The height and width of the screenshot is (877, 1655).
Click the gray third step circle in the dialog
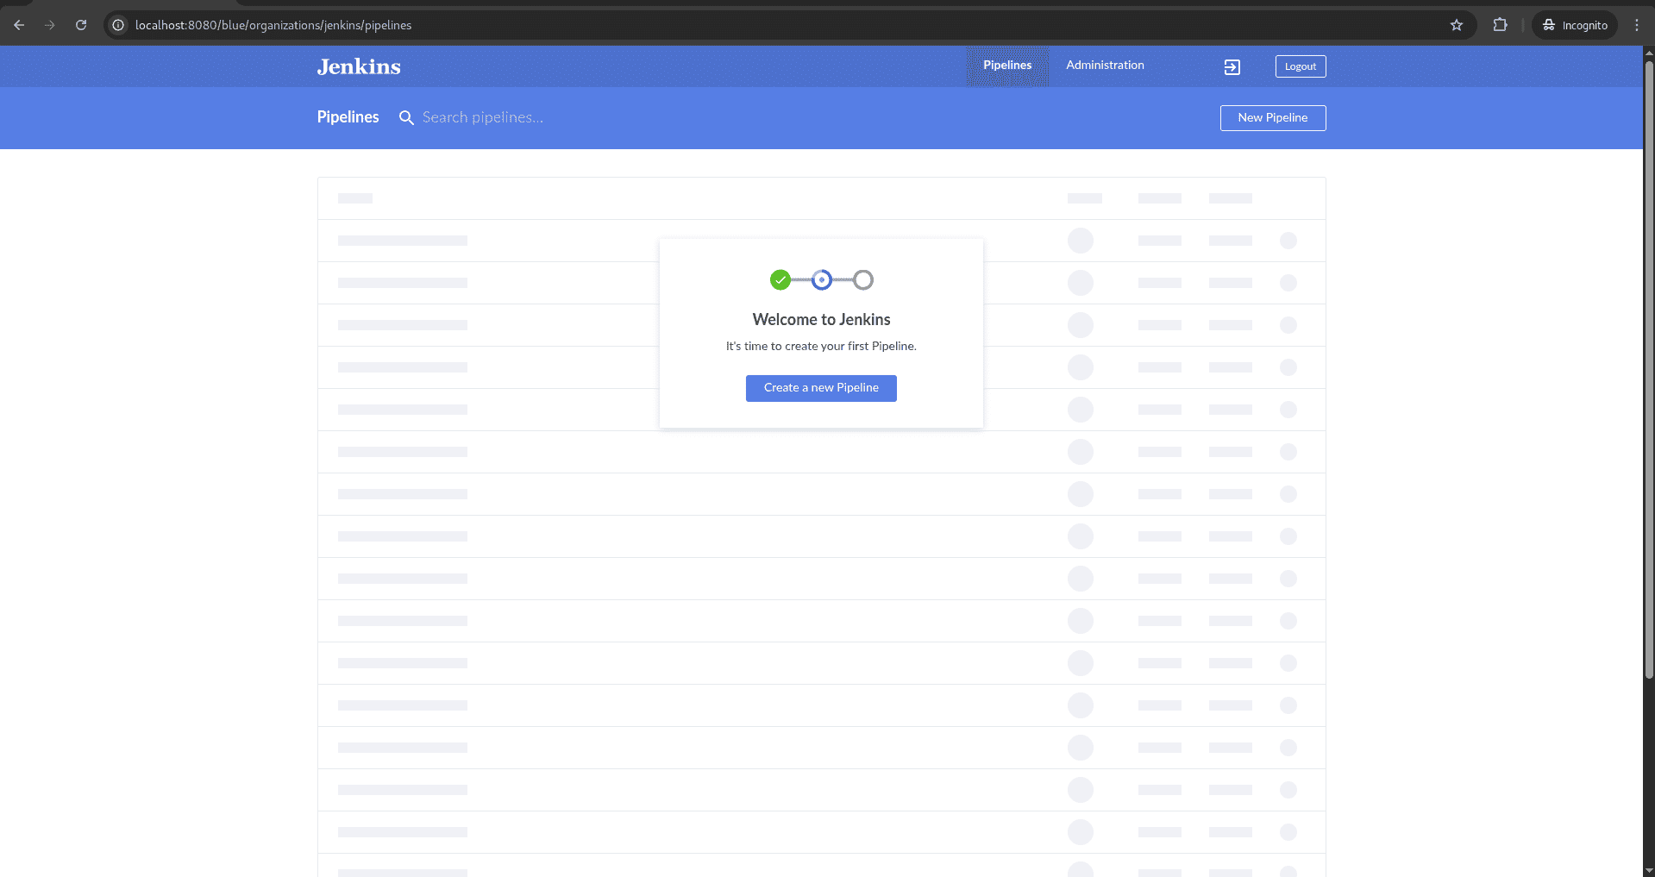[x=862, y=279]
